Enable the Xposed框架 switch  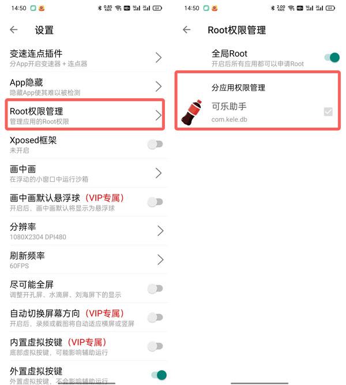[155, 144]
